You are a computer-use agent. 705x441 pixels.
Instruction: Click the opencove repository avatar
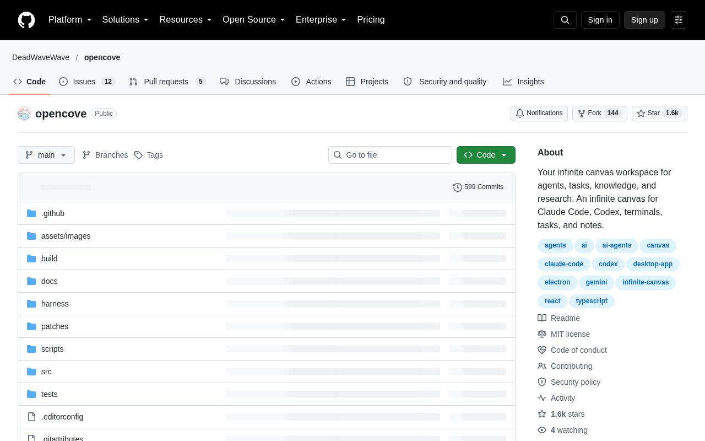point(24,114)
